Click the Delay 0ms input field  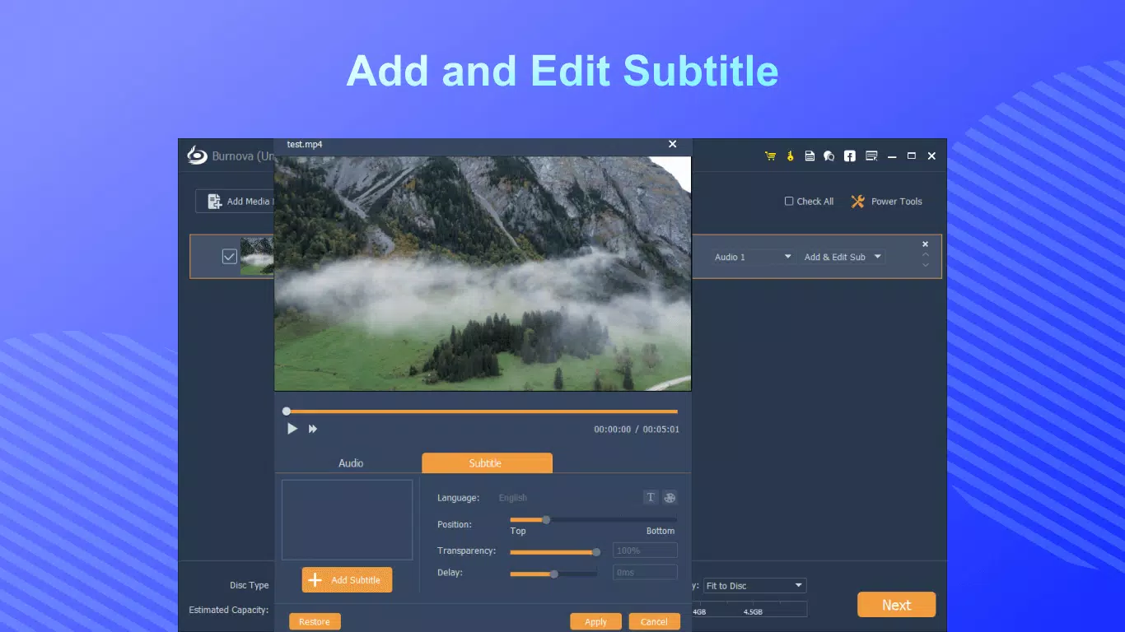(x=645, y=572)
